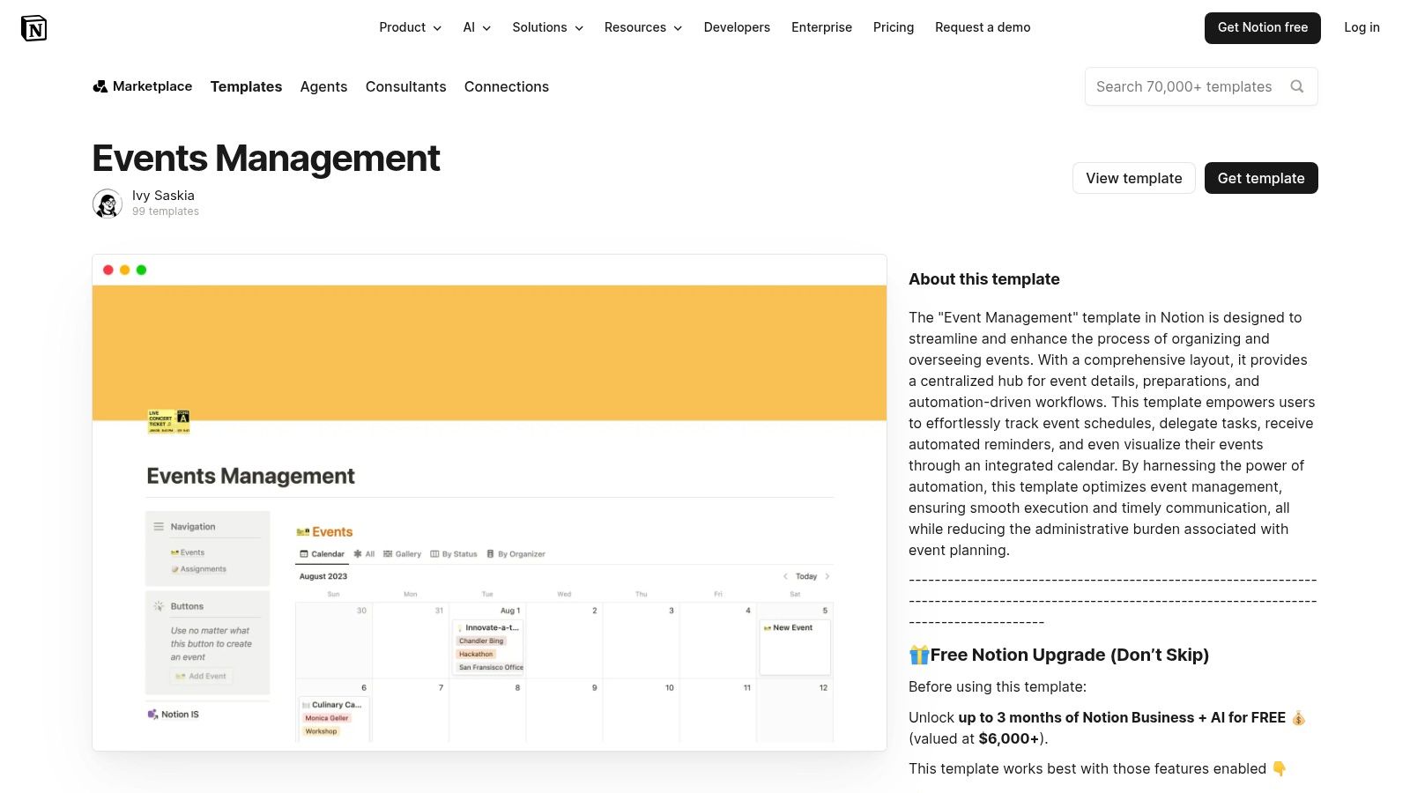Open Ivy Saskia's creator profile
Viewport: 1410px width, 793px height.
[x=163, y=196]
